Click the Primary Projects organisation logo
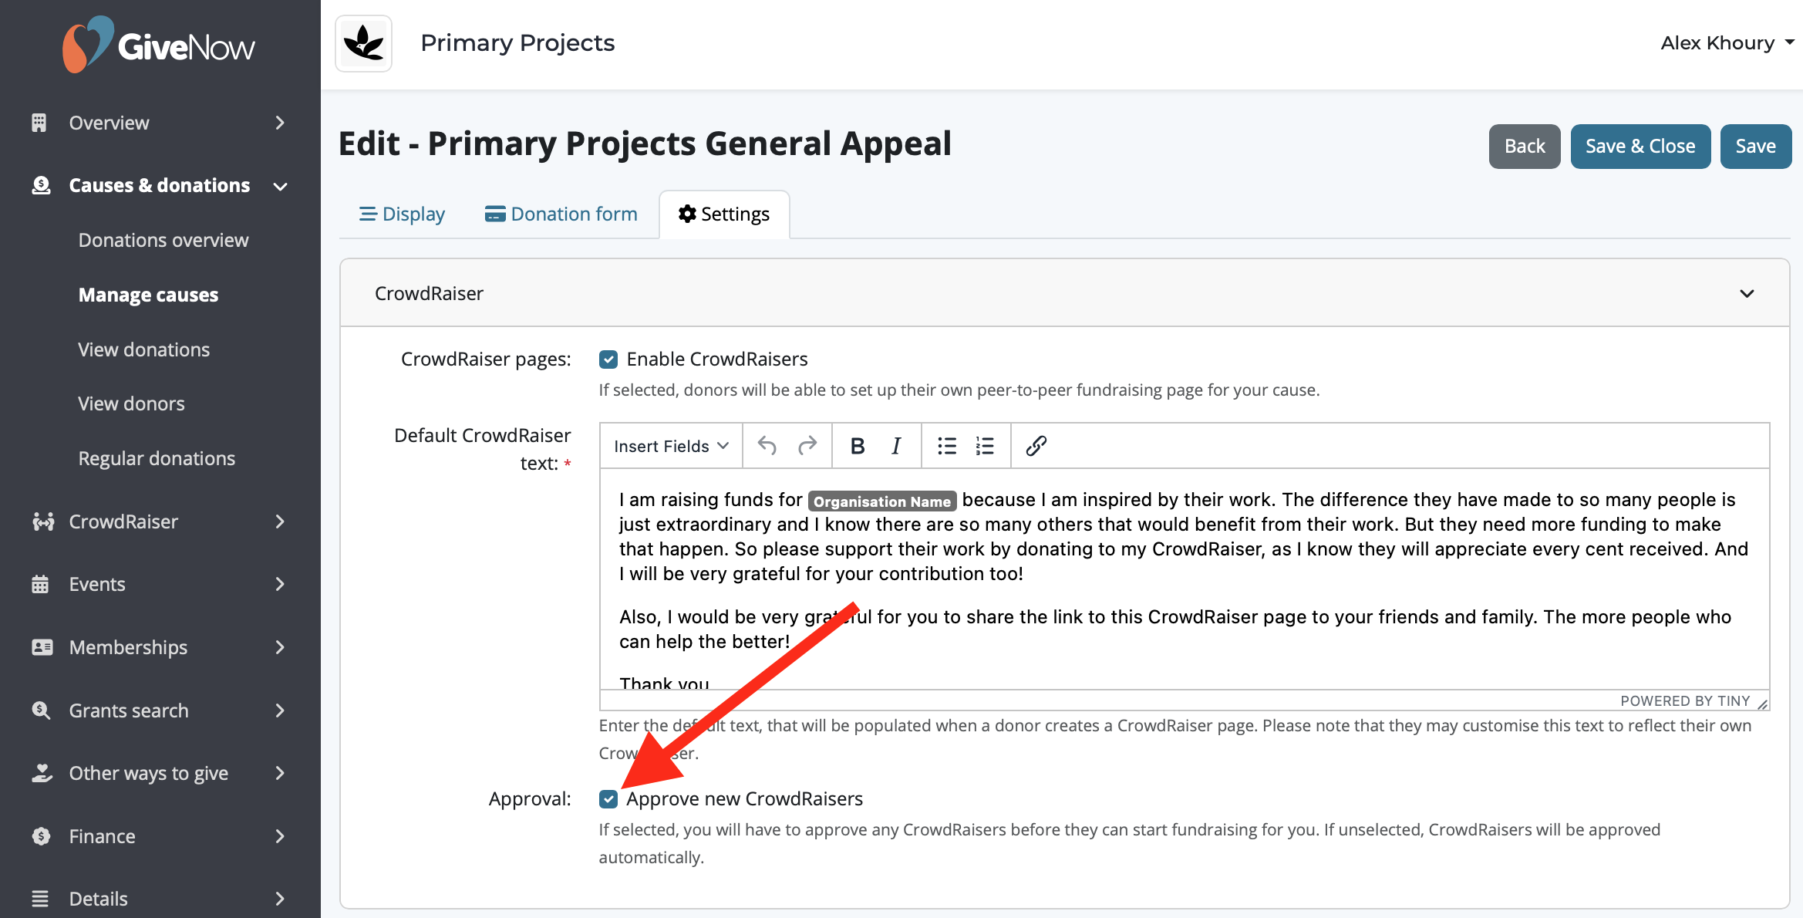1803x918 pixels. point(364,43)
